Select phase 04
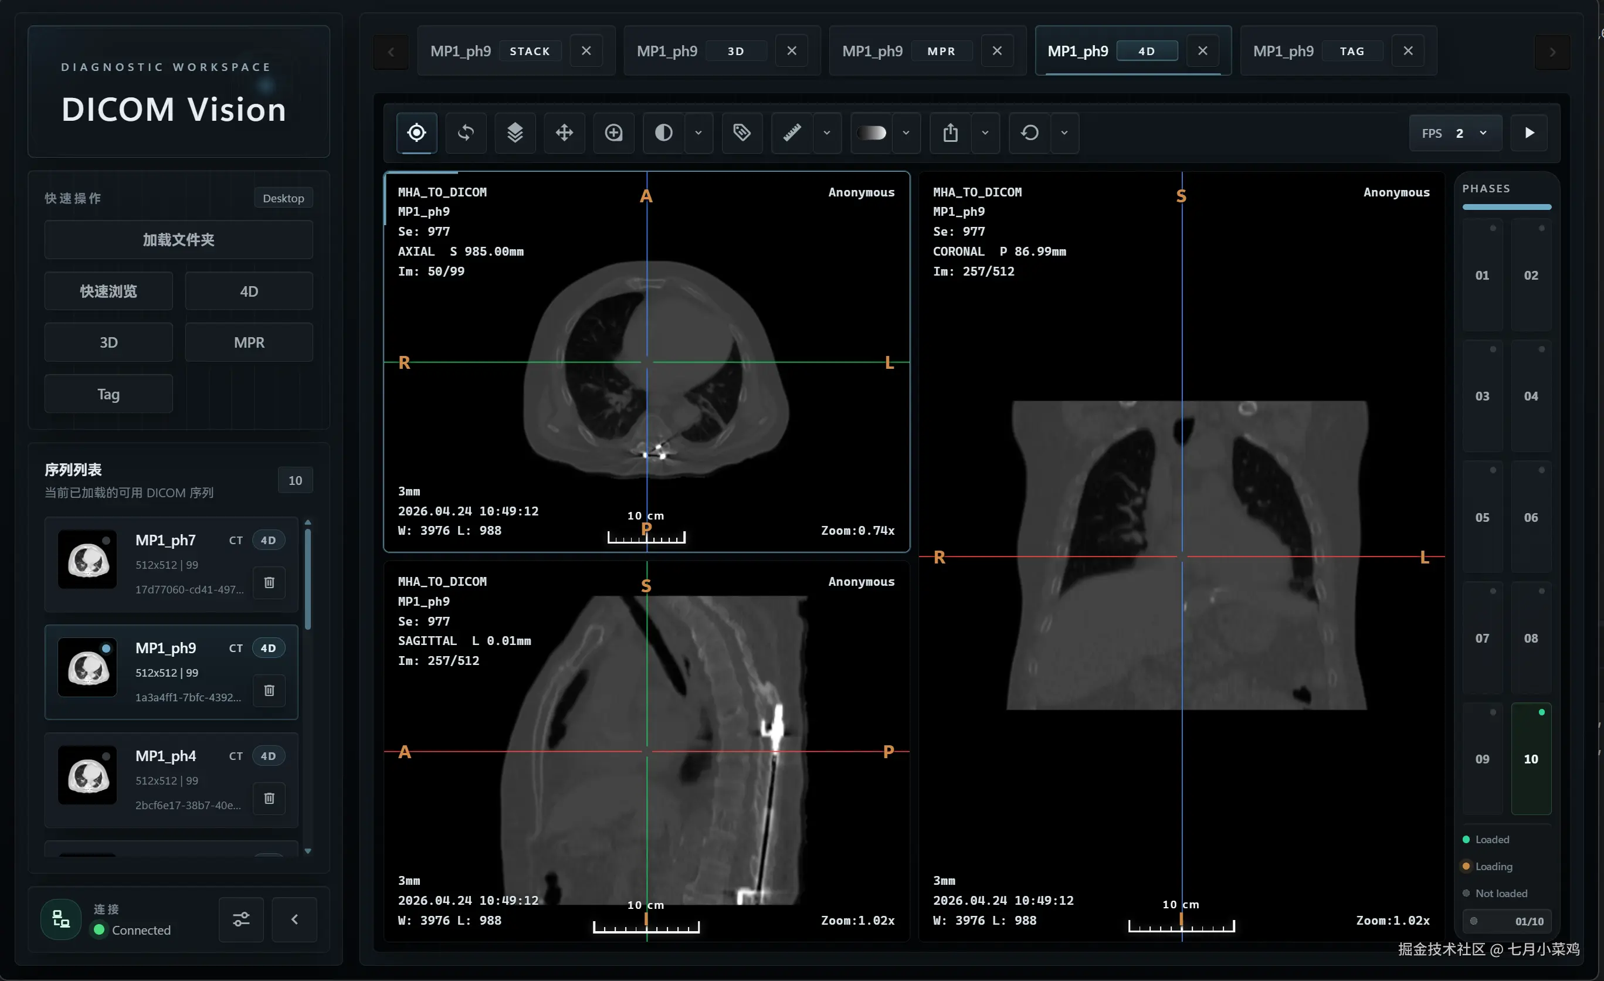 1531,396
